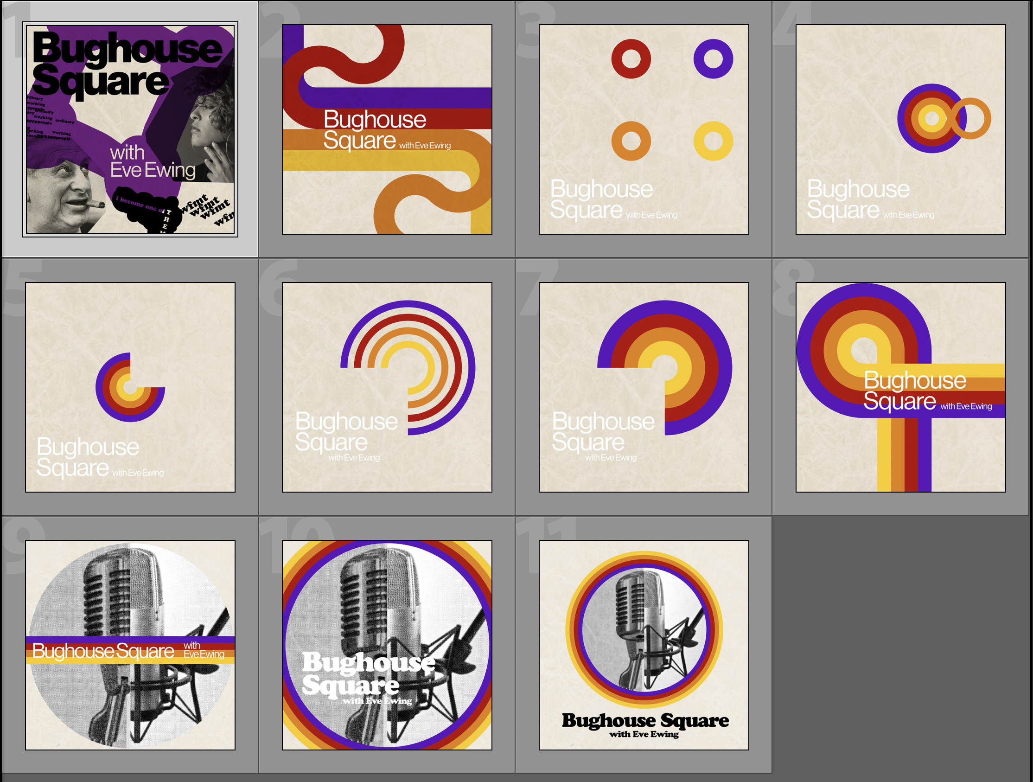Select thumbnail 1 with purple collage cover
Image resolution: width=1033 pixels, height=782 pixels.
point(130,129)
